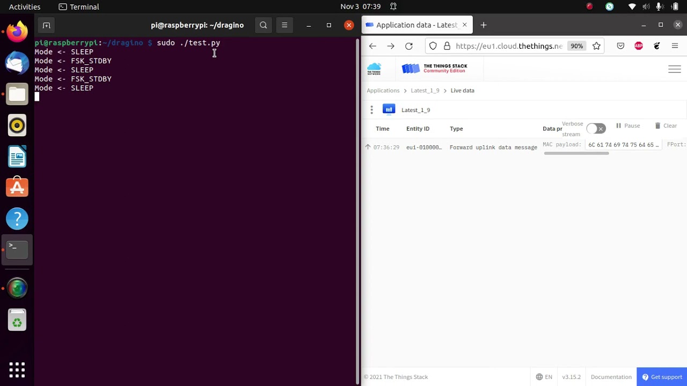Open Thunderbird from the dock

click(x=17, y=63)
